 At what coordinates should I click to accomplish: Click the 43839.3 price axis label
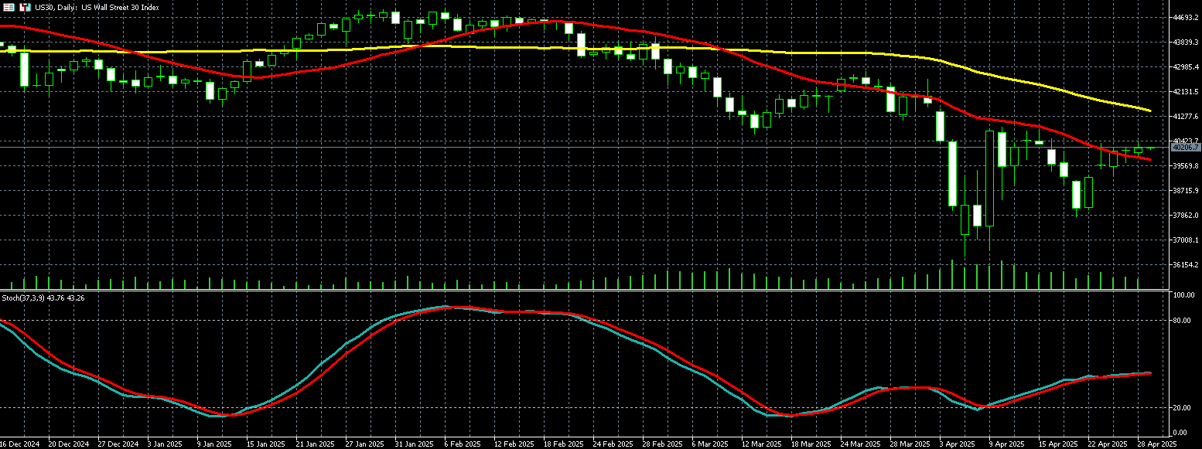point(1186,43)
